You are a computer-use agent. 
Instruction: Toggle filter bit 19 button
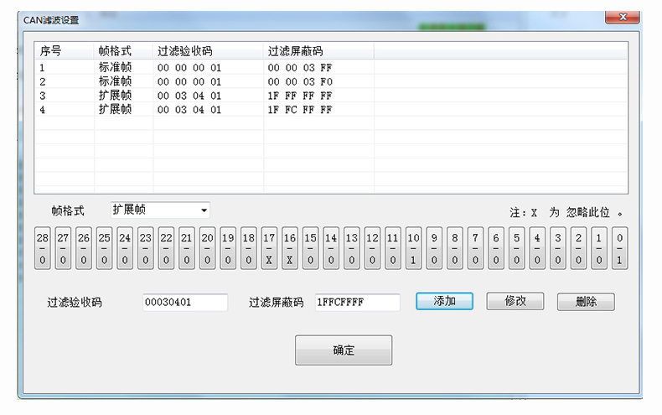pos(228,248)
